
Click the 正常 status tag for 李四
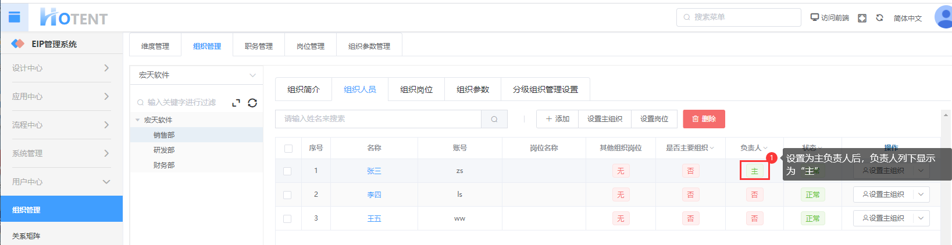click(812, 195)
